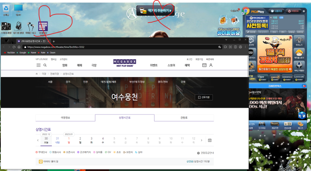The image size is (311, 171).
Task: Switch to the 관람료 tab
Action: tap(184, 118)
